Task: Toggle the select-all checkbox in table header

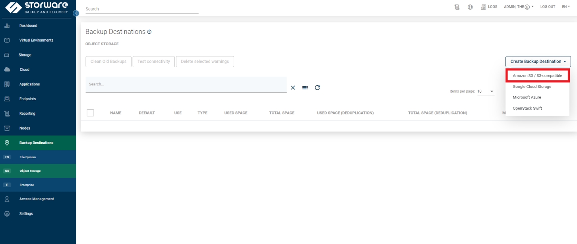Action: tap(90, 113)
